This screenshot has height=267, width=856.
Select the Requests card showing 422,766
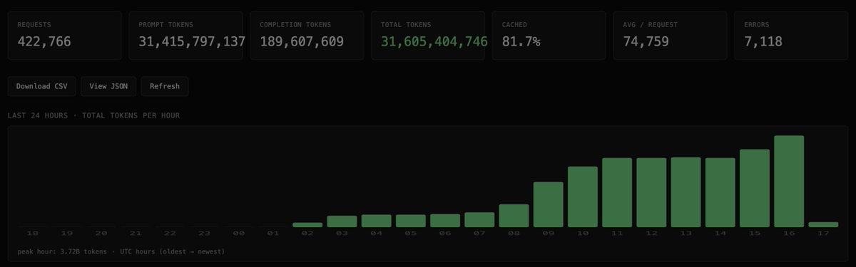[x=64, y=35]
